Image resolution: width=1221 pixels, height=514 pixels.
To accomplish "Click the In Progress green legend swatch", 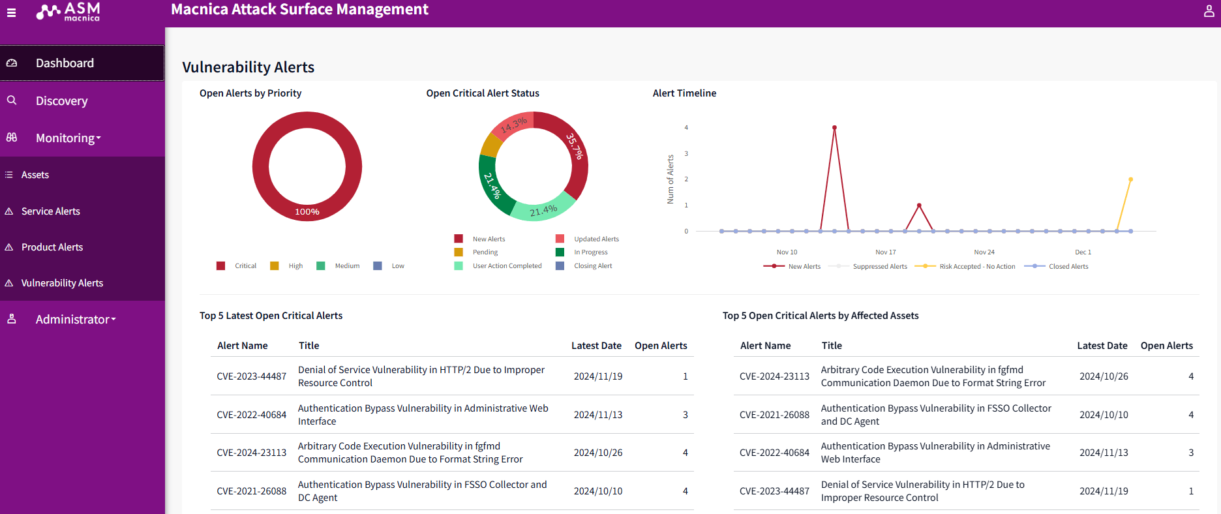I will tap(560, 252).
